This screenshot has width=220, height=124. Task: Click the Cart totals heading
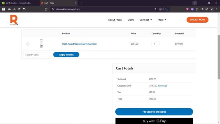[x=124, y=68]
